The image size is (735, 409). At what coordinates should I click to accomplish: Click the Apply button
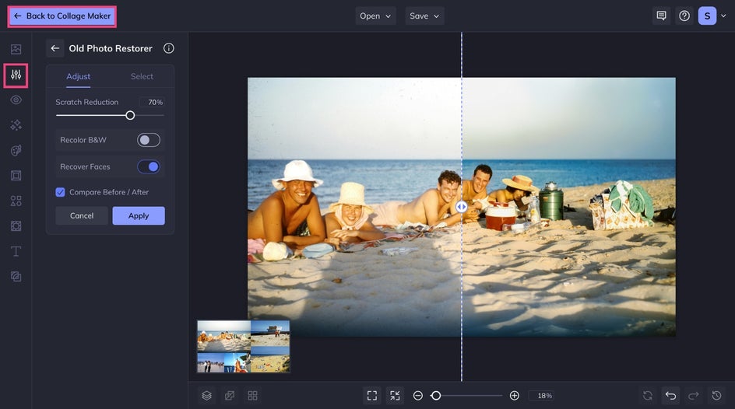coord(139,215)
